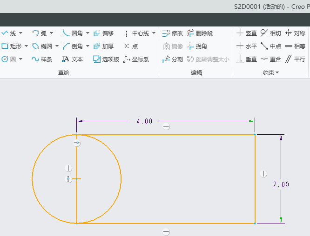Apply the Horizontal (水平) constraint
Screen dimensions: 310x236
(247, 46)
